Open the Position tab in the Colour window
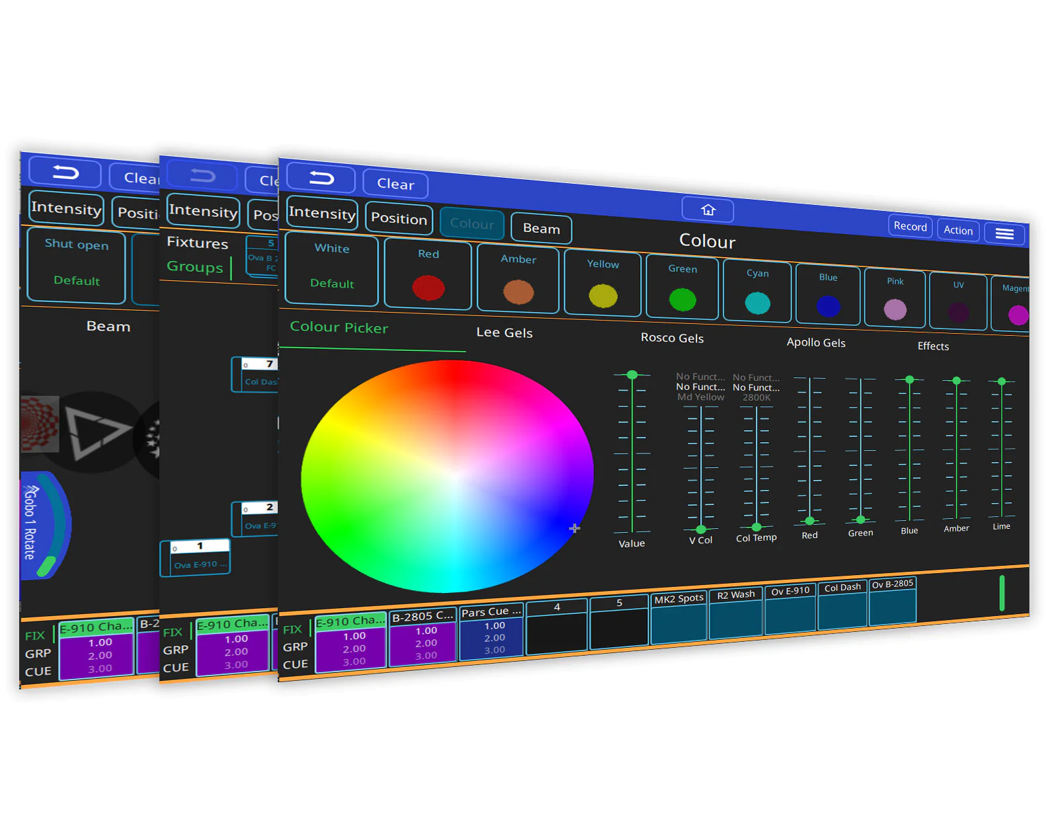Viewport: 1058px width, 817px height. 399,218
